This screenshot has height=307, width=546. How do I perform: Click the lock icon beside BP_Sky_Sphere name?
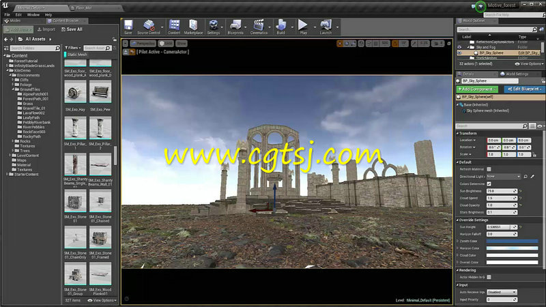click(543, 81)
